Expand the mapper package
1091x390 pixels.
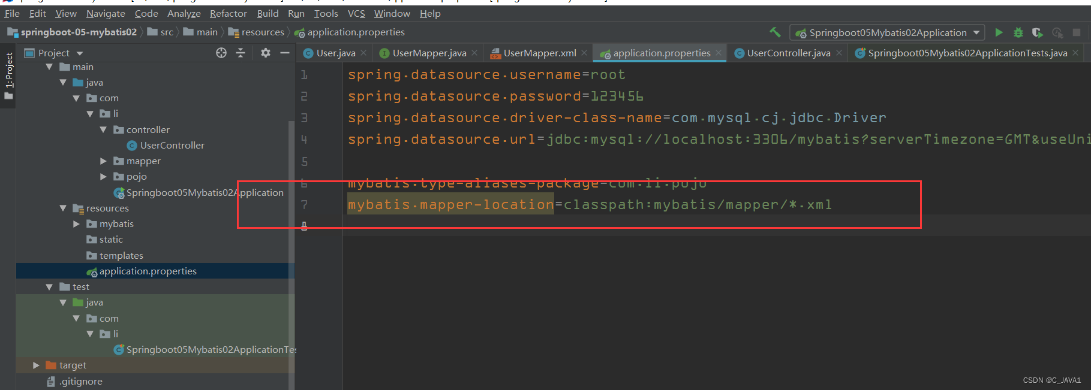click(x=104, y=161)
